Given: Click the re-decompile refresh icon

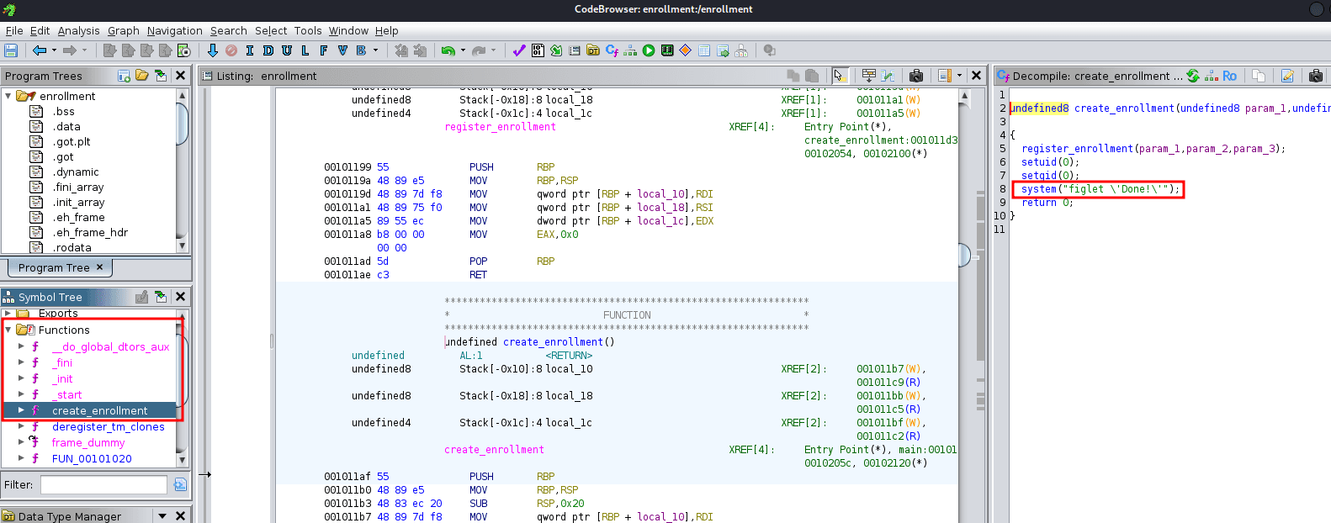Looking at the screenshot, I should point(1192,76).
